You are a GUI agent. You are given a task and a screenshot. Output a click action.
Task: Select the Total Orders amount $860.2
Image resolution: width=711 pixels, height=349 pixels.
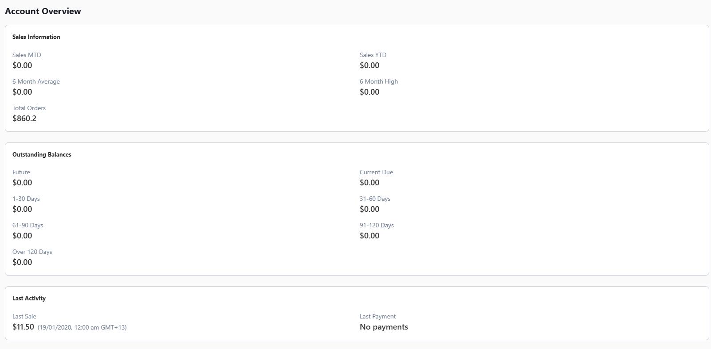tap(24, 119)
